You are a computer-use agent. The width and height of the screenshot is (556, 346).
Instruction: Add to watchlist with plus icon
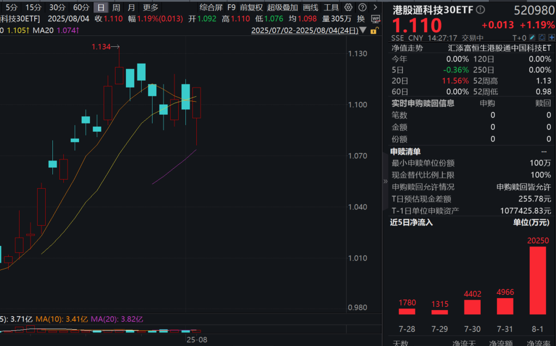click(x=551, y=38)
